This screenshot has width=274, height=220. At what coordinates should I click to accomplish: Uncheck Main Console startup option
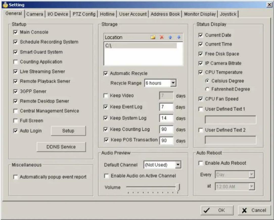pos(16,32)
